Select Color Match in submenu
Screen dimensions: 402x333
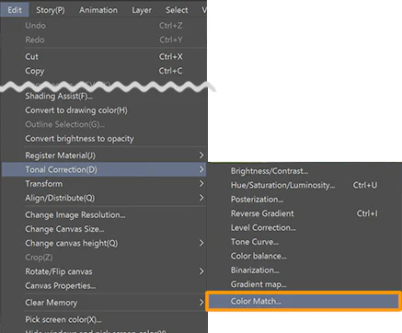click(x=304, y=301)
